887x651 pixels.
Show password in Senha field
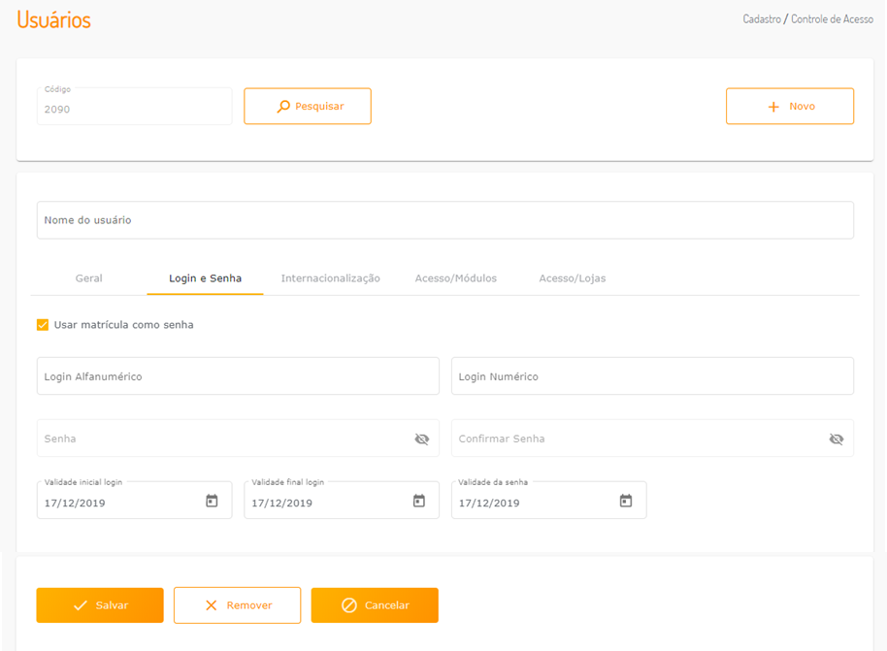[421, 439]
